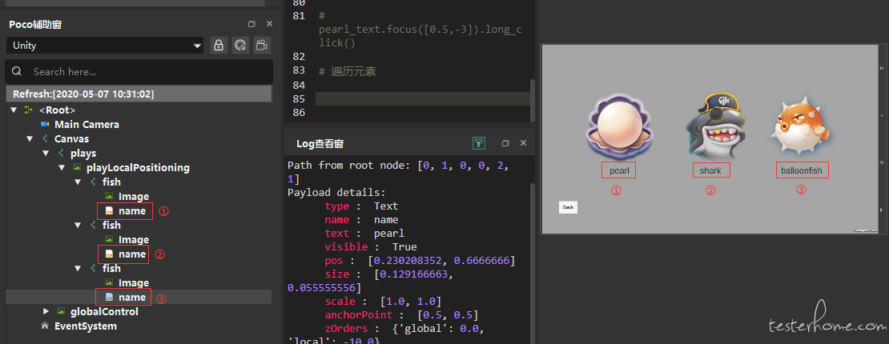Collapse the last fish node arrow

point(78,268)
